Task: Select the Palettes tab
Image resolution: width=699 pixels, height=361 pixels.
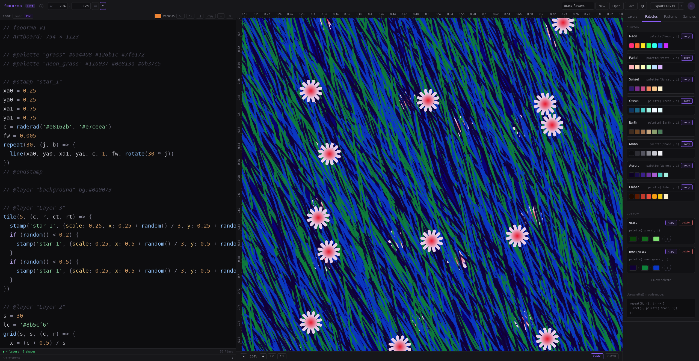Action: 651,17
